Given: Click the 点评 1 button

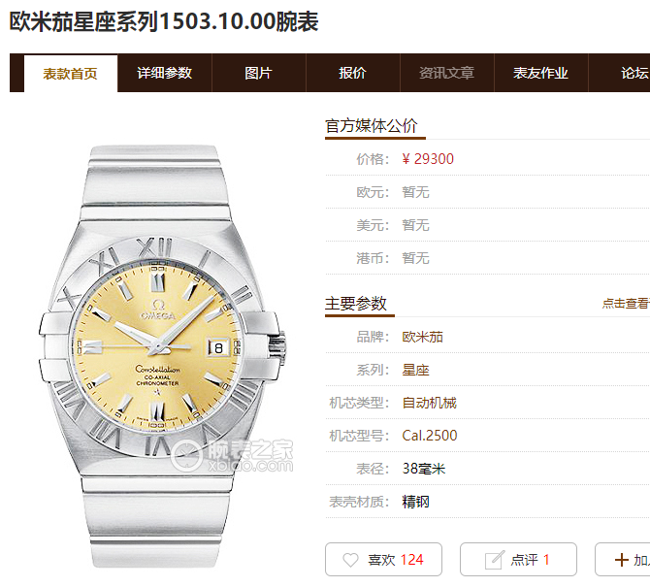Looking at the screenshot, I should pos(518,560).
